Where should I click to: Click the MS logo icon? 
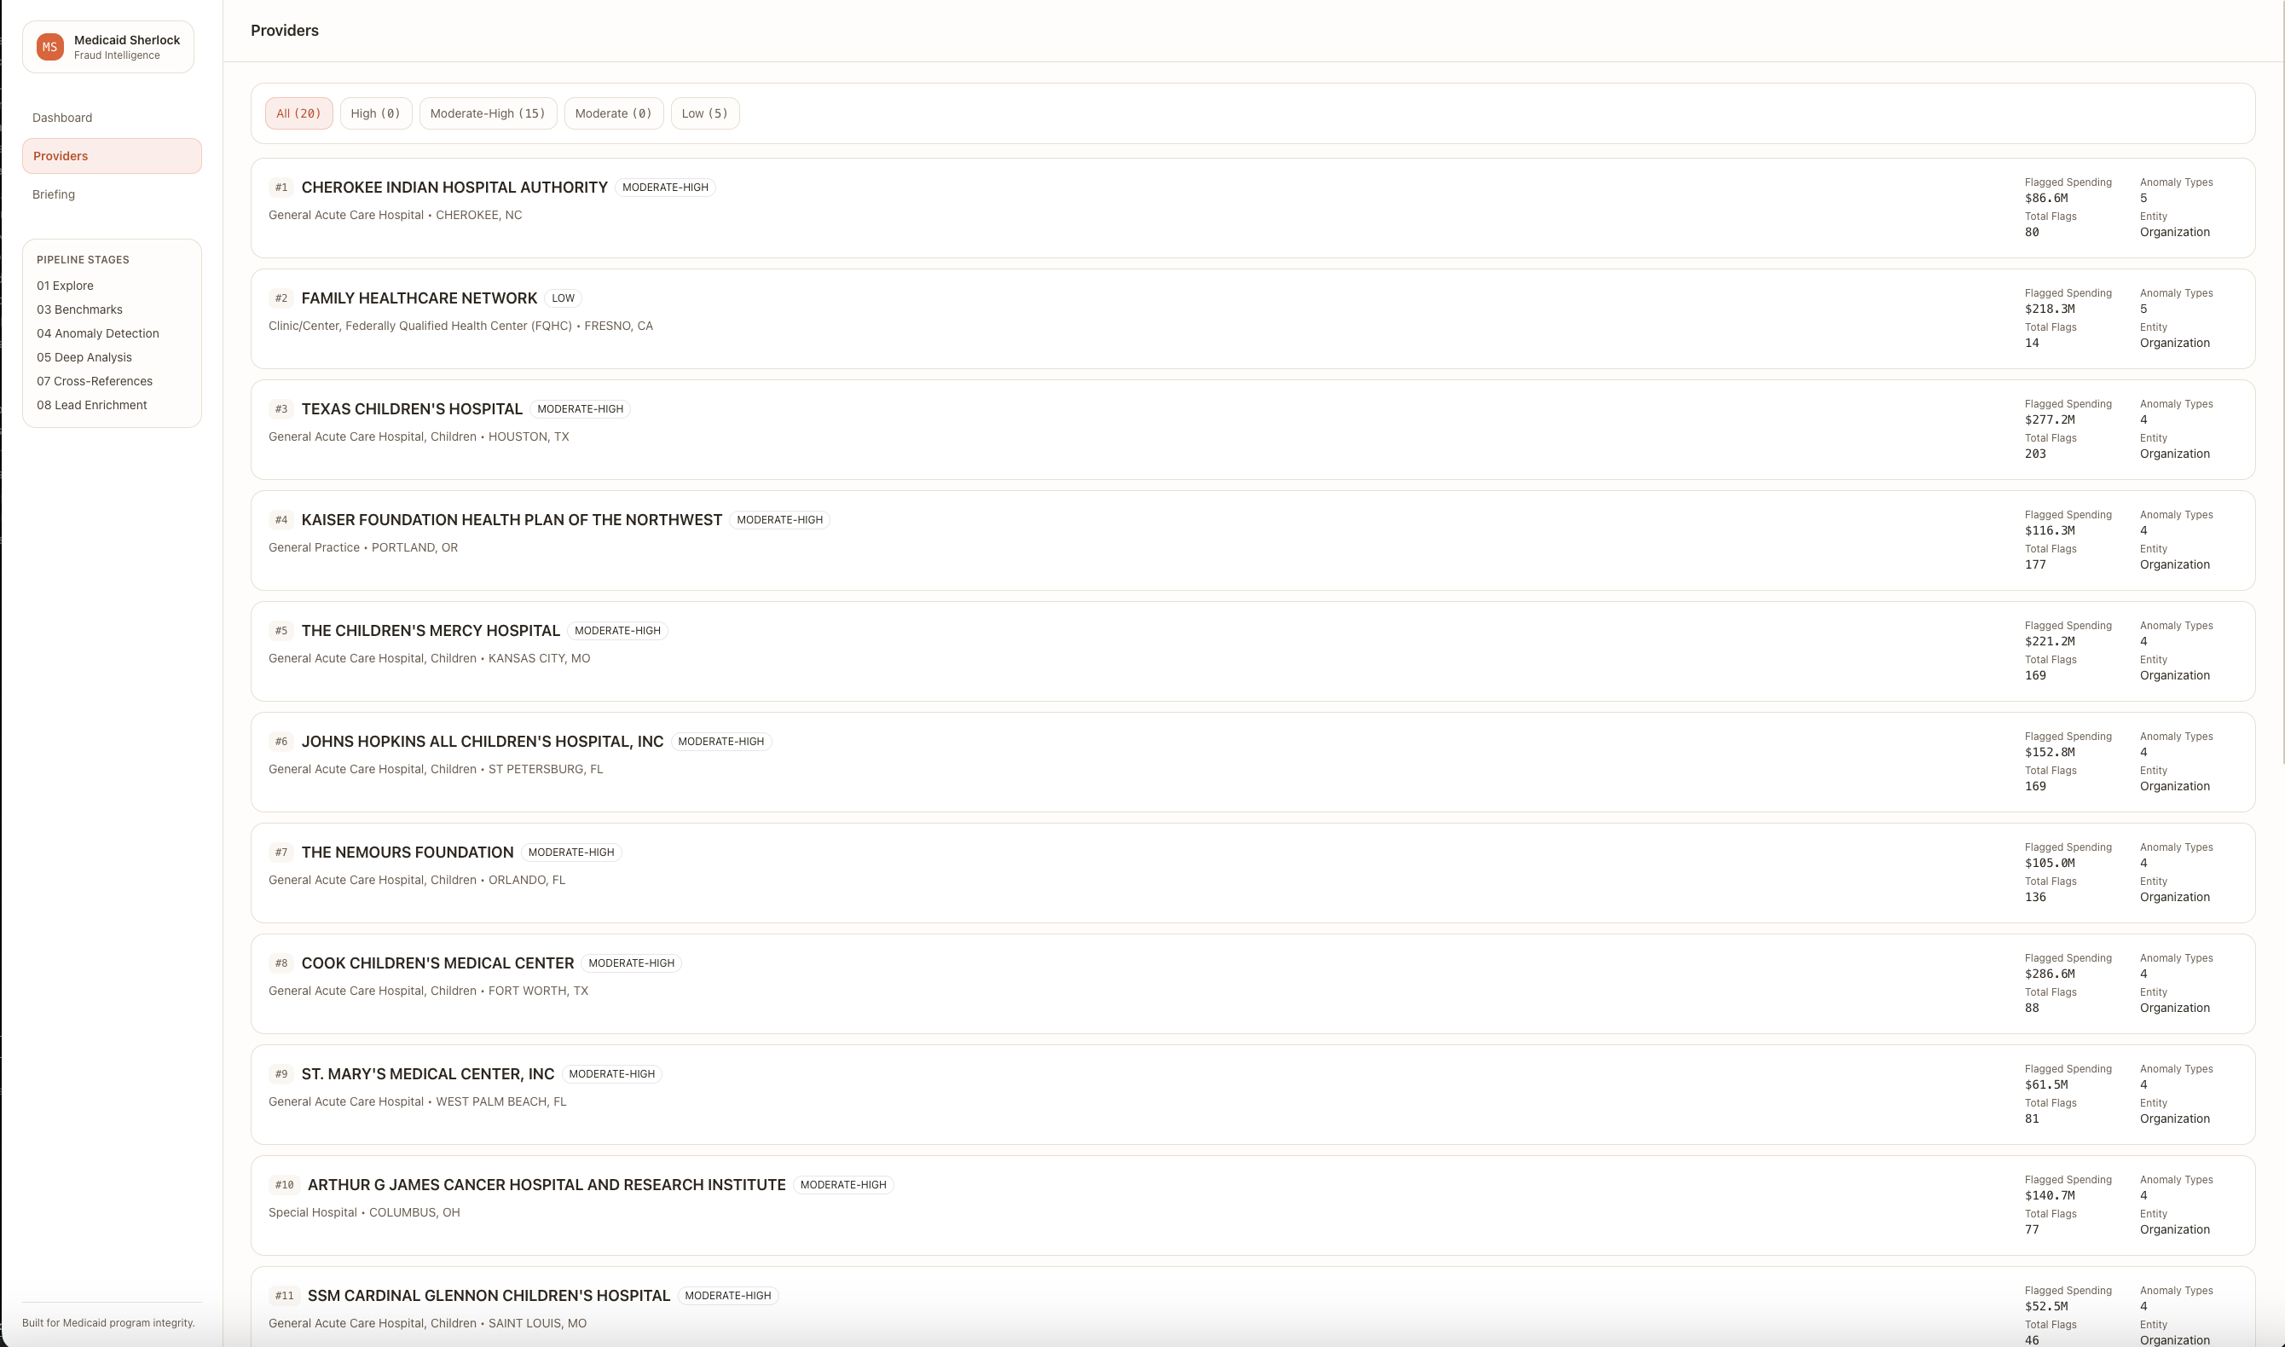50,47
